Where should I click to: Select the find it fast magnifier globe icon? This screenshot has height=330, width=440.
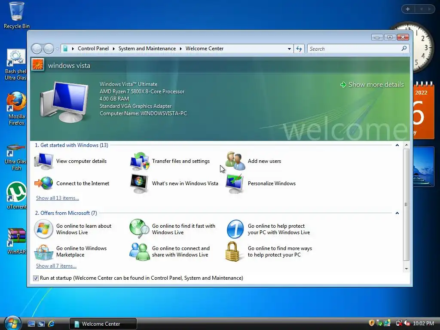(140, 229)
